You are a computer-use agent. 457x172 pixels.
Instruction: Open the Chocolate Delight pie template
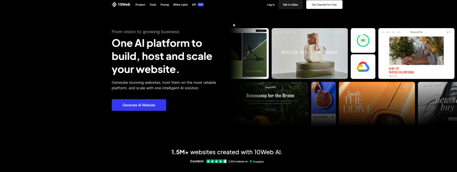pos(324,104)
